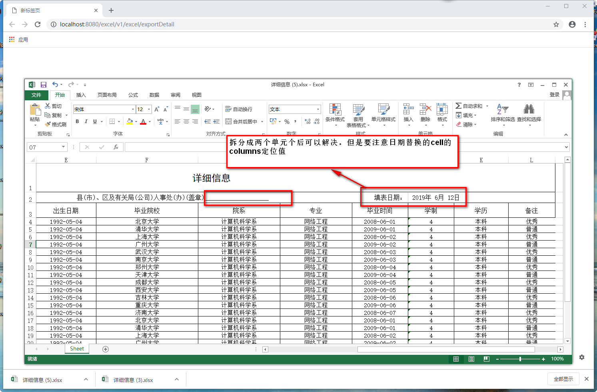This screenshot has height=392, width=597.
Task: Select the format painter (格式刷) tool
Action: (x=56, y=124)
